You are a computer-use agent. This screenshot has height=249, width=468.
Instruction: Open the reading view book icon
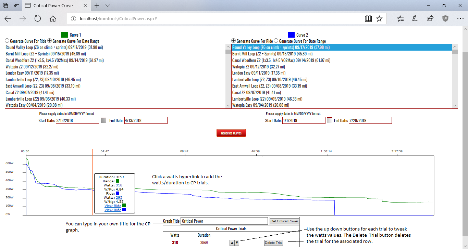point(368,19)
